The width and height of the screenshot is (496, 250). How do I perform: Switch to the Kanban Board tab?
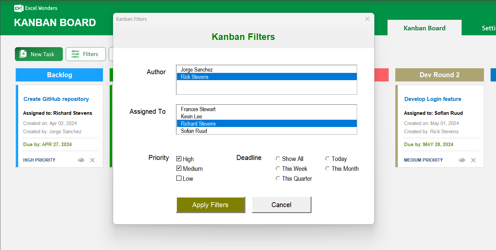pyautogui.click(x=424, y=28)
